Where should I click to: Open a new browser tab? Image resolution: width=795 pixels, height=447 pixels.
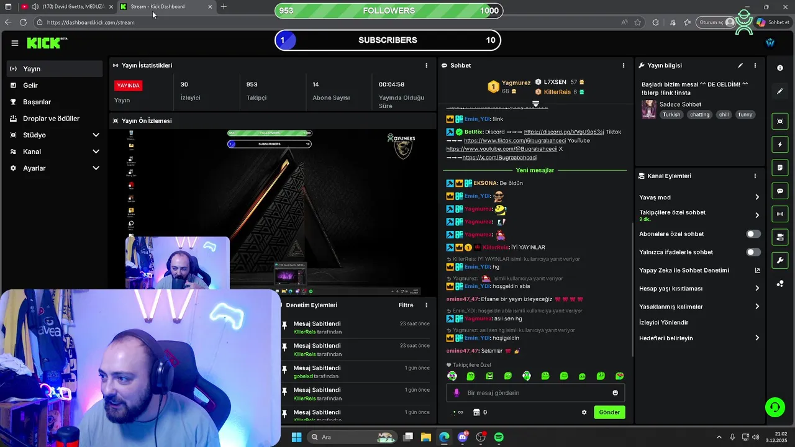coord(224,7)
